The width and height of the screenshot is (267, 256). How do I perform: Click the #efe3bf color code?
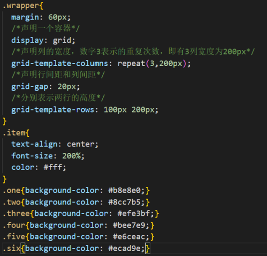(134, 213)
